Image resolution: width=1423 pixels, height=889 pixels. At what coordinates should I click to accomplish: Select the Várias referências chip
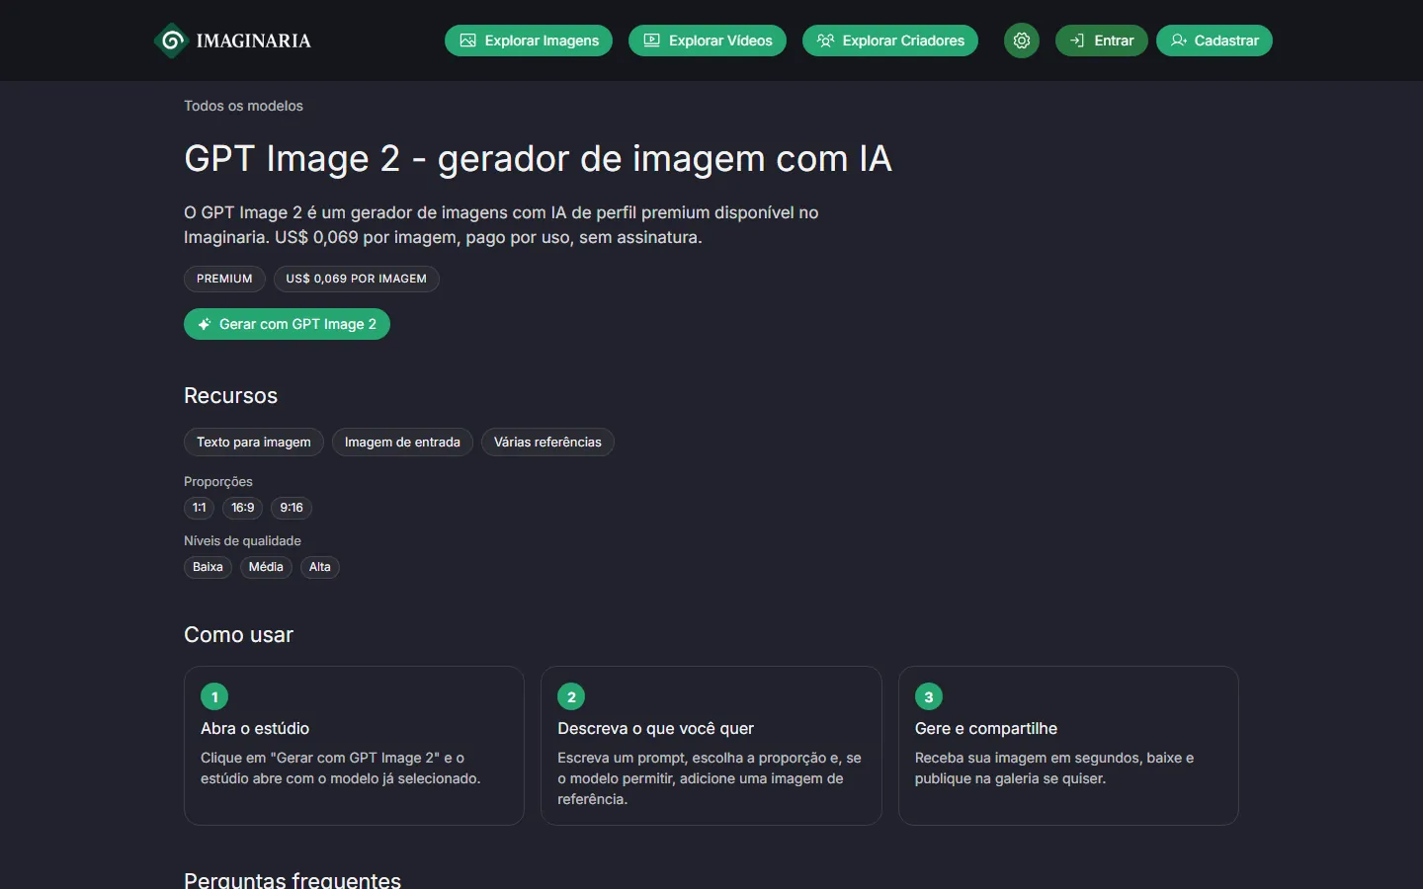point(547,442)
